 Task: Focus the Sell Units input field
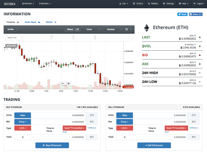click(x=160, y=115)
